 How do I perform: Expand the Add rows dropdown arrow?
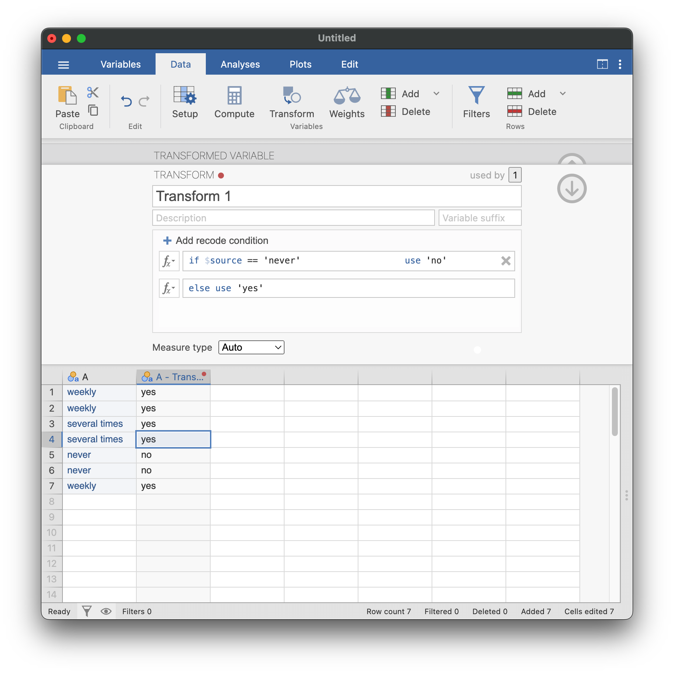click(563, 93)
